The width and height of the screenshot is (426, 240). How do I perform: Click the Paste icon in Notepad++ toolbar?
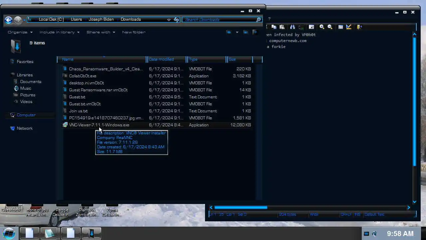[x=282, y=27]
